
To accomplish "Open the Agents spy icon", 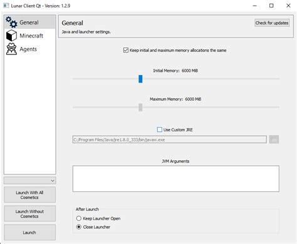I will coord(11,49).
